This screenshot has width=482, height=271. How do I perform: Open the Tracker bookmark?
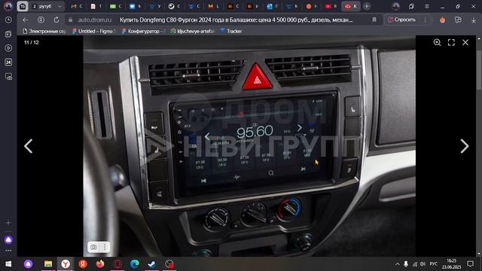(231, 31)
